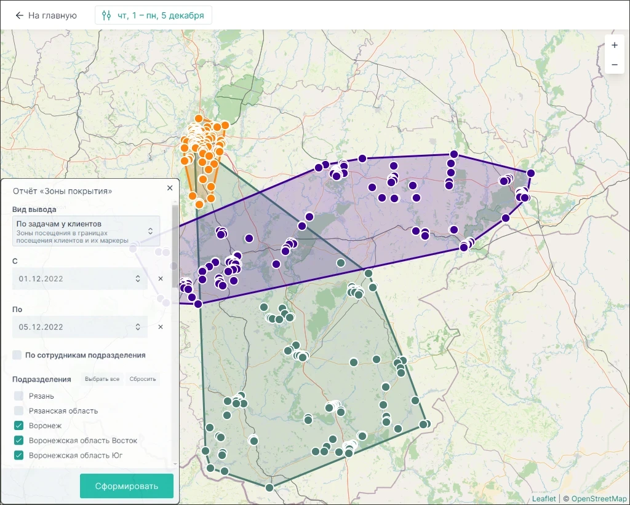The image size is (630, 505).
Task: Click the back arrow next to На главную
Action: click(x=20, y=15)
